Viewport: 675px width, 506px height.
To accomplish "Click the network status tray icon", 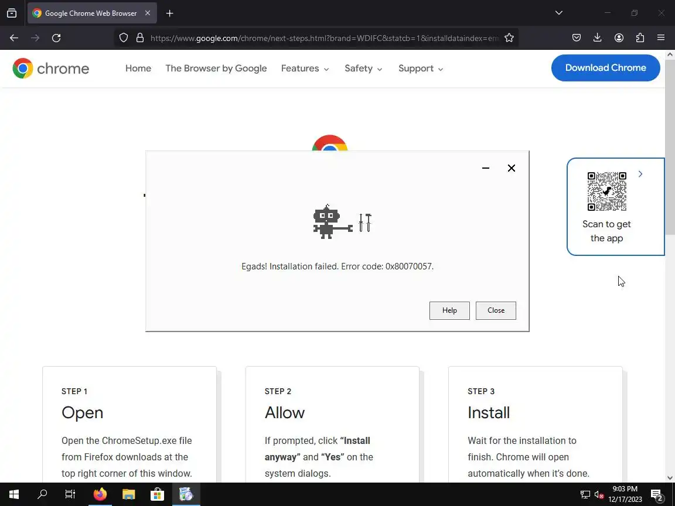I will (585, 495).
